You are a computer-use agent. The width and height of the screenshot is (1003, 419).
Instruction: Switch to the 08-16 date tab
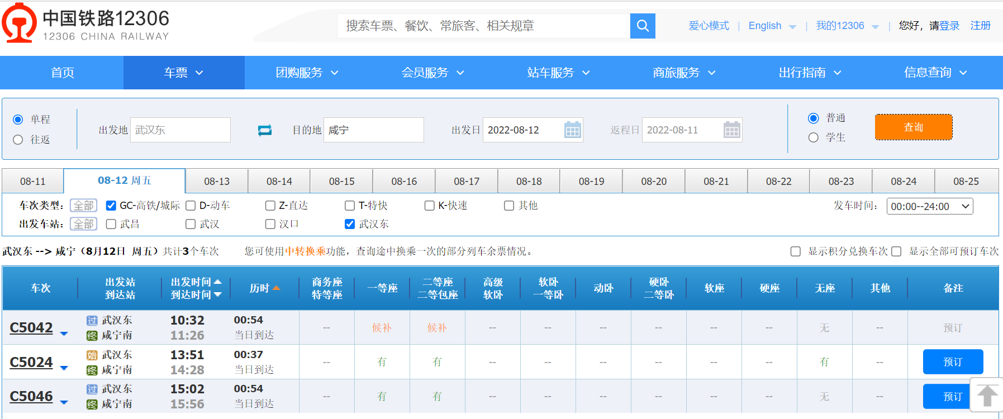pyautogui.click(x=404, y=182)
